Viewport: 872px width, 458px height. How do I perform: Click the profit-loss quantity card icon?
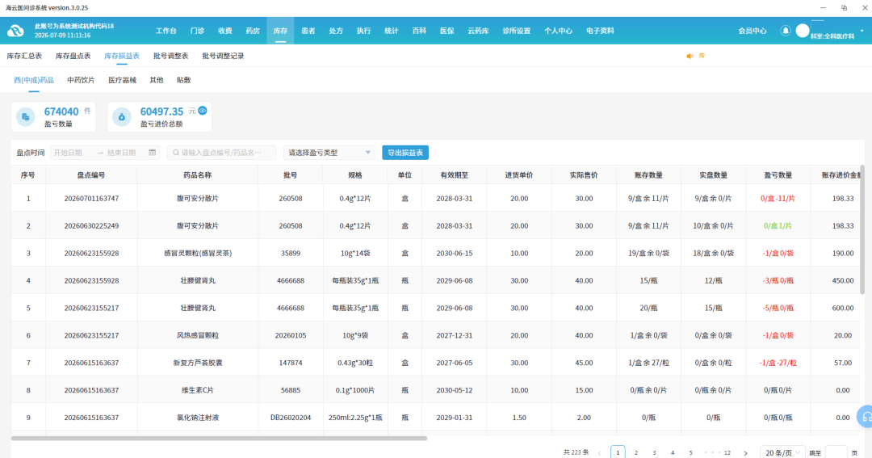point(26,117)
